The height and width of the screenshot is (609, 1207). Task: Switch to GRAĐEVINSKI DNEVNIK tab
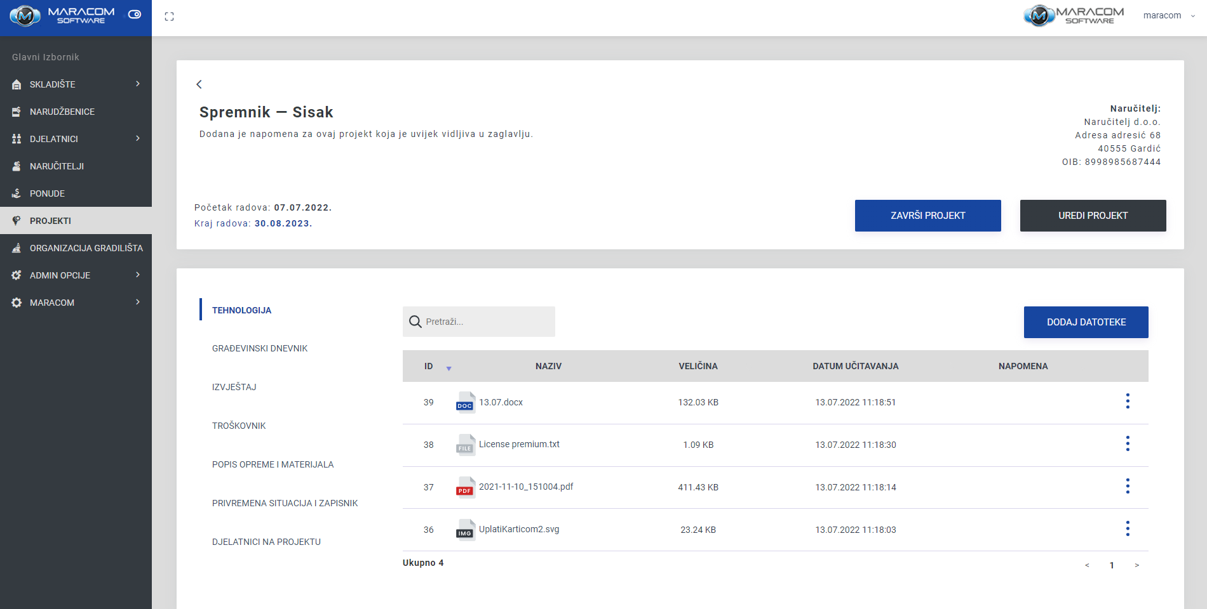click(259, 348)
